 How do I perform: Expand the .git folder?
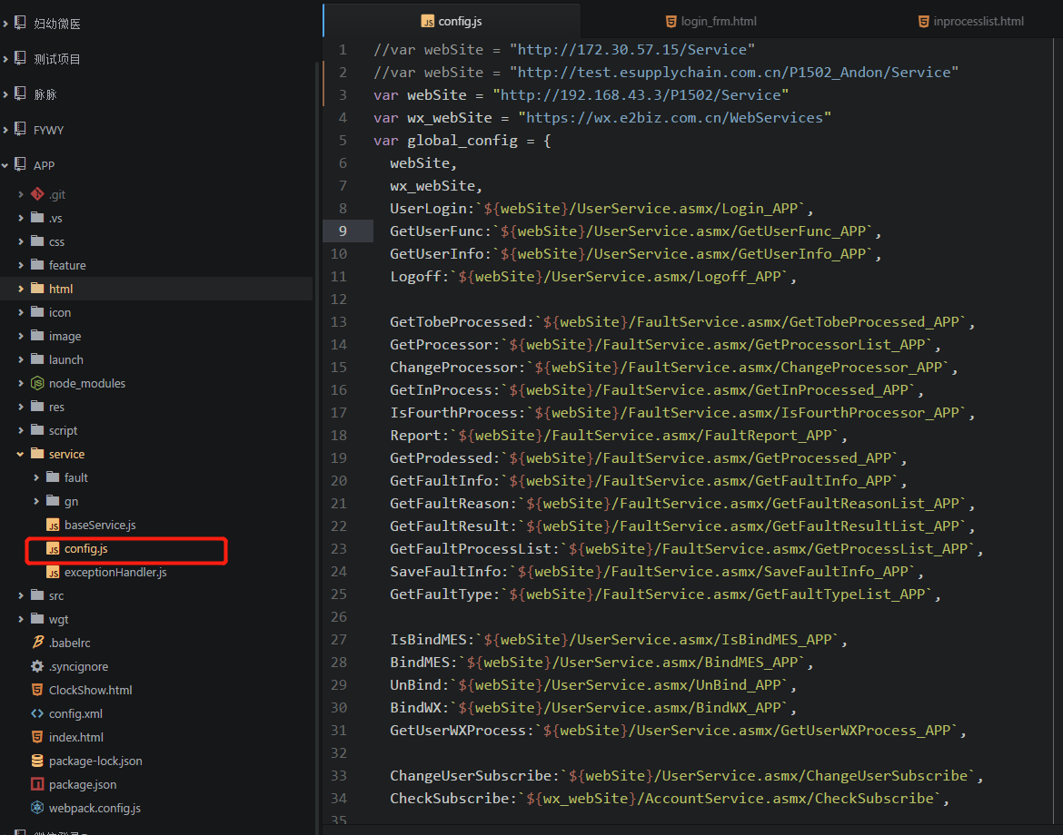tap(21, 194)
